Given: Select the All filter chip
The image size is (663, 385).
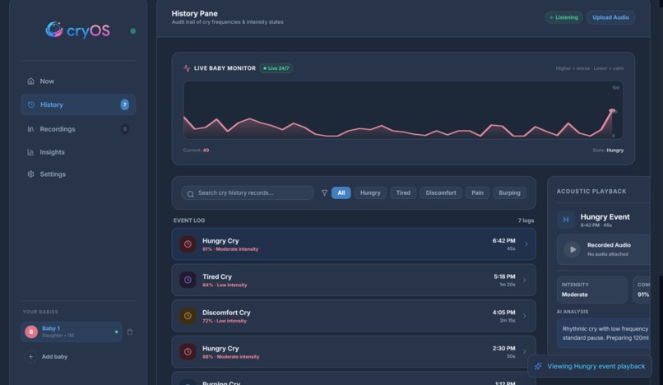Looking at the screenshot, I should (x=341, y=193).
